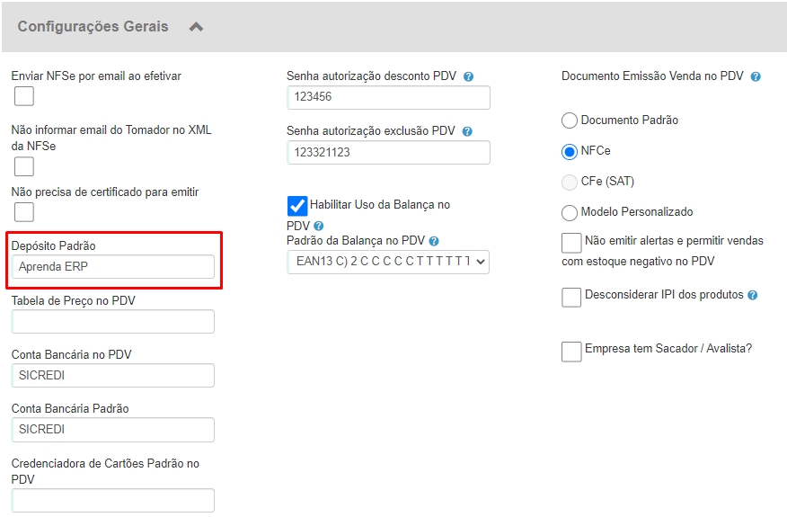Show help for Padrão da Balança no PDV
The width and height of the screenshot is (787, 517).
pos(434,241)
